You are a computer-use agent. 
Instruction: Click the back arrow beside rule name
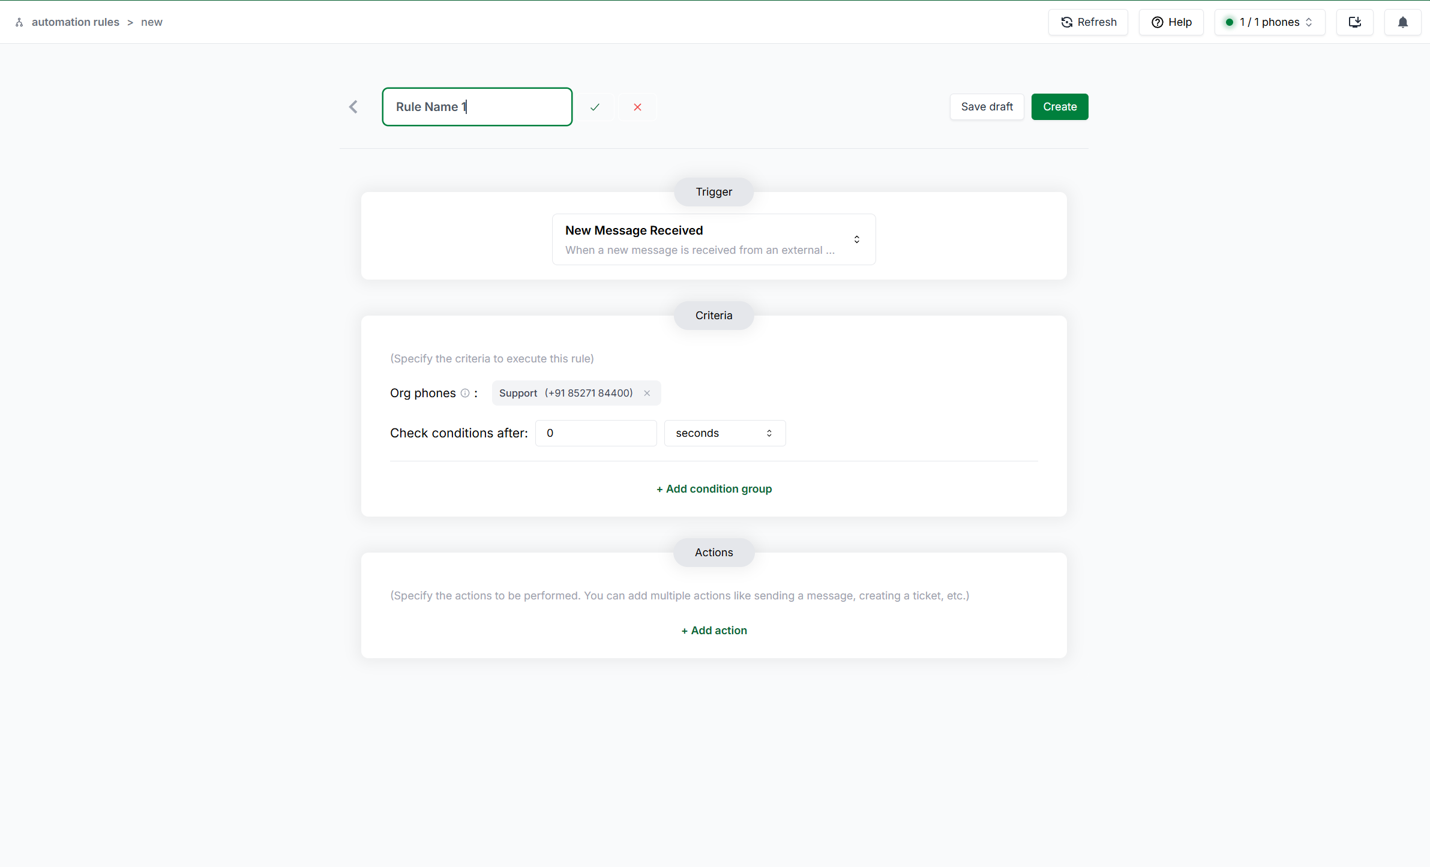click(353, 107)
